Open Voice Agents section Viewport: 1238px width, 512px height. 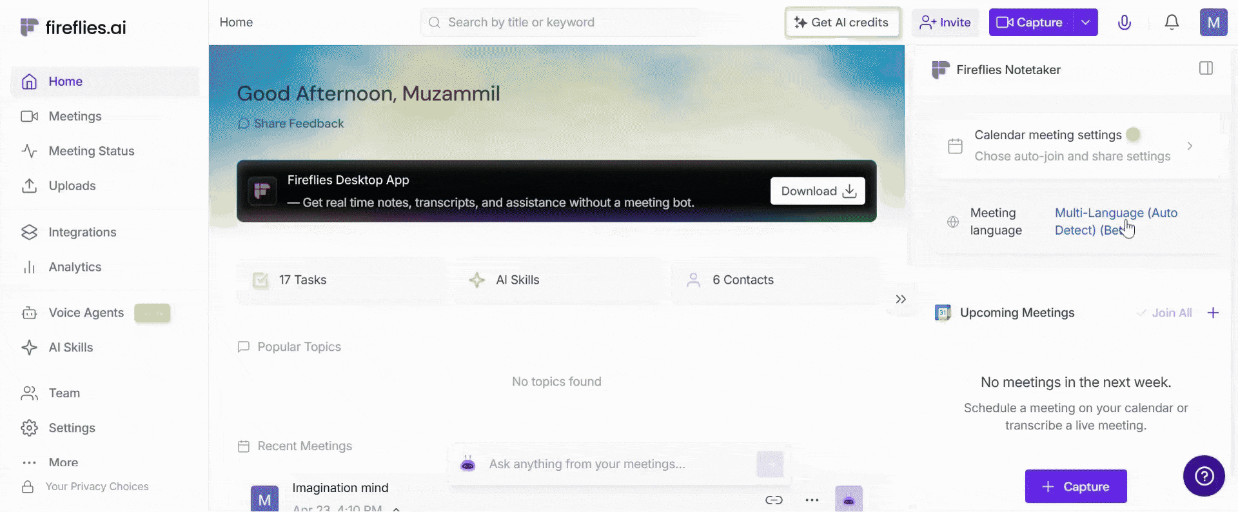point(86,313)
